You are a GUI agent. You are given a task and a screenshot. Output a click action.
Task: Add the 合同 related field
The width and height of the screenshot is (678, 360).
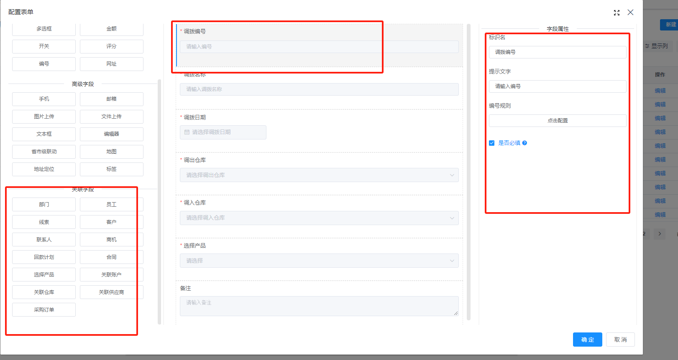pyautogui.click(x=112, y=257)
